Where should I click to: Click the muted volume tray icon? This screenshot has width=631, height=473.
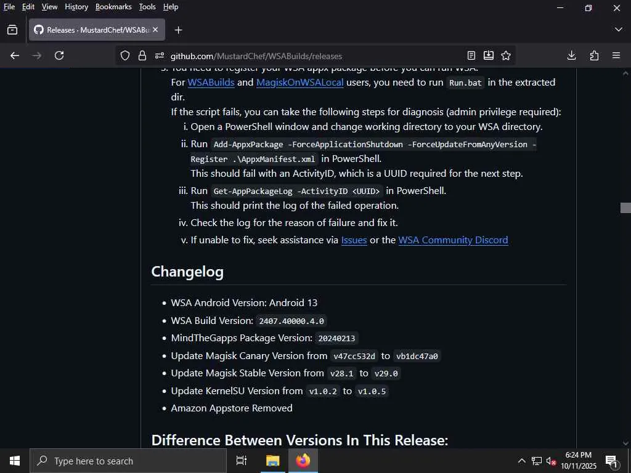tap(551, 461)
